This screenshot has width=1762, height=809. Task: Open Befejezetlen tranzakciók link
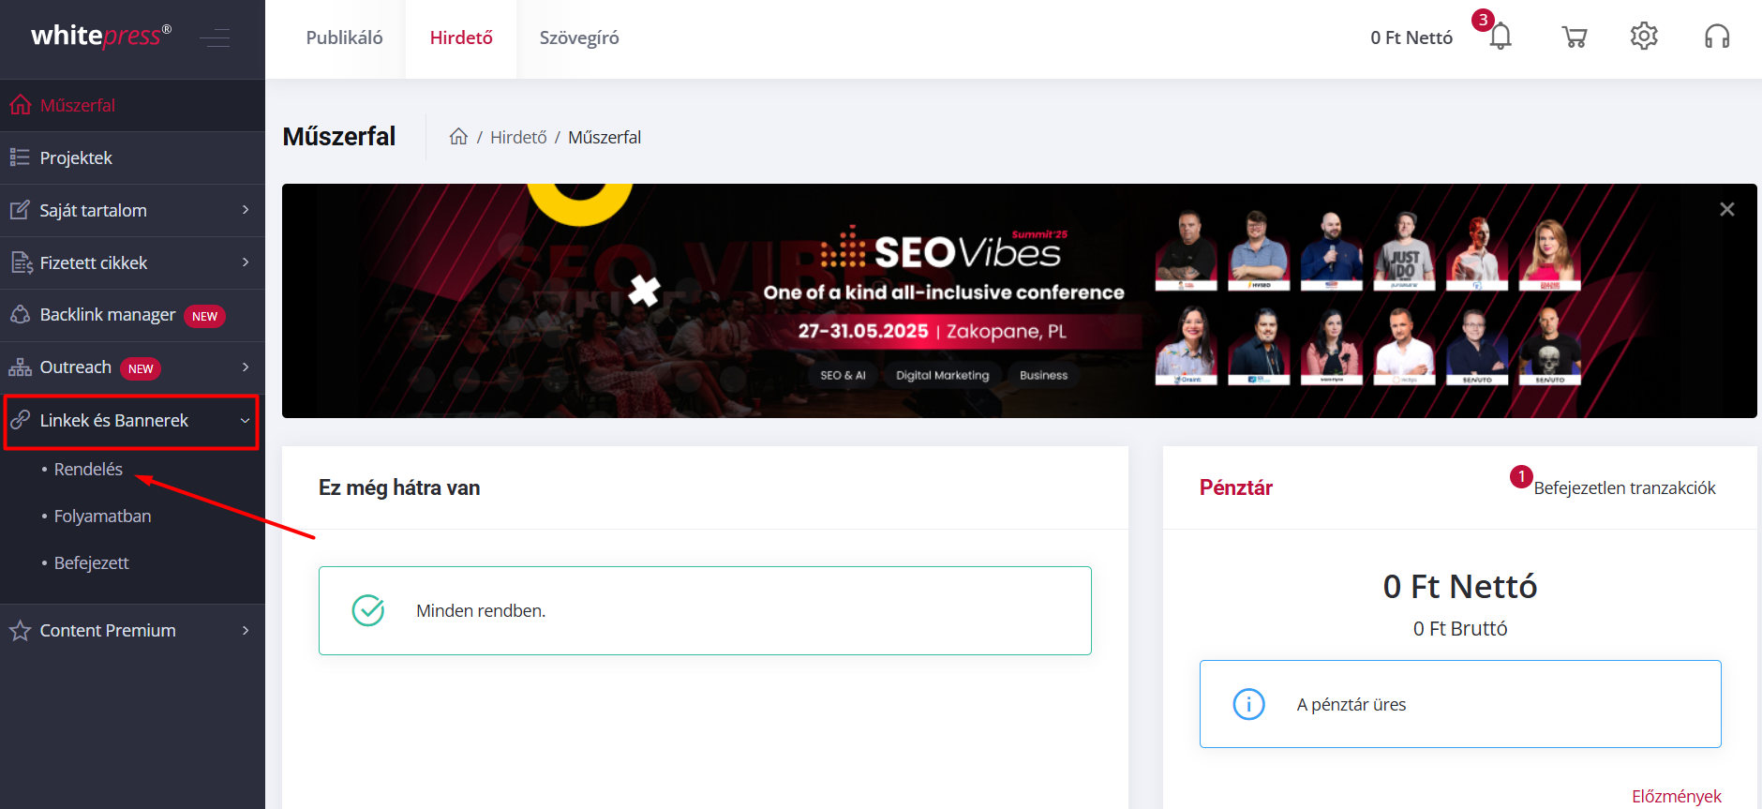coord(1624,487)
